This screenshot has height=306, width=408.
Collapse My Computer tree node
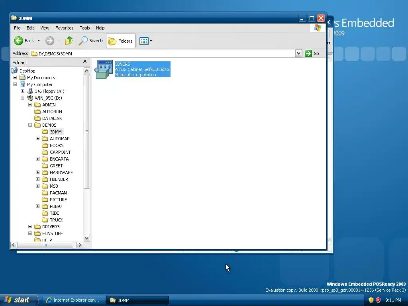(x=15, y=84)
